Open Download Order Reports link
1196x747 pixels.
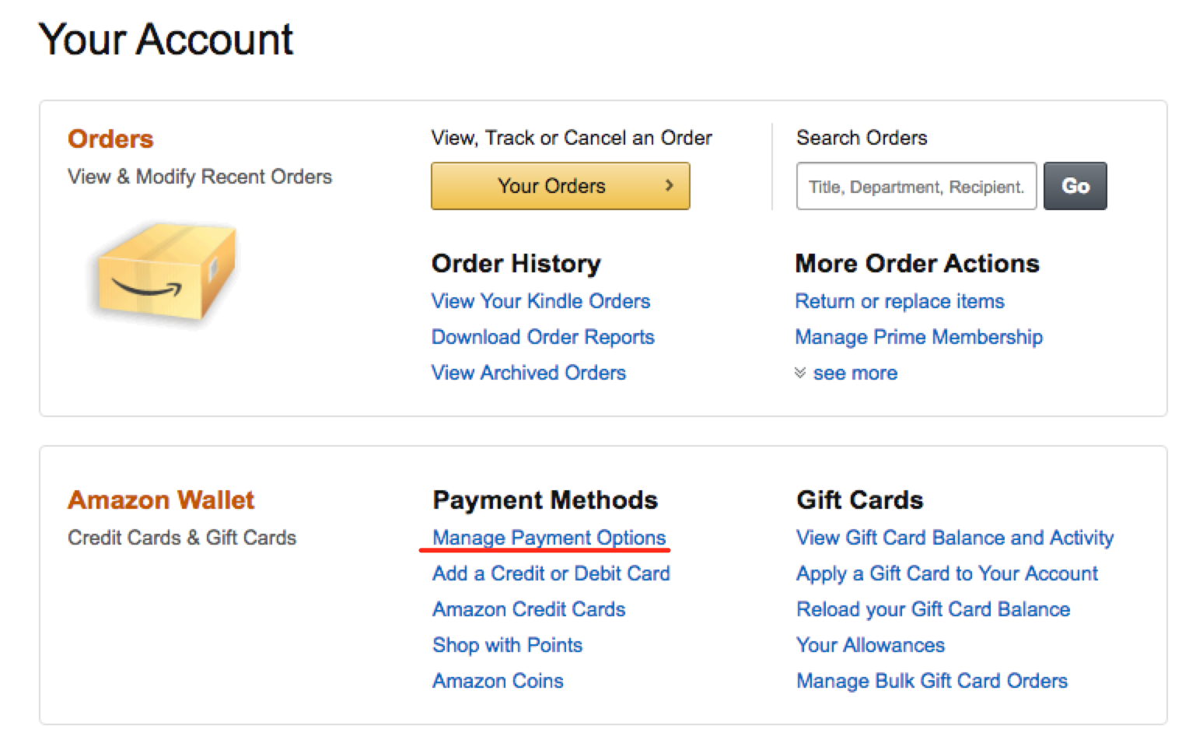[x=543, y=337]
